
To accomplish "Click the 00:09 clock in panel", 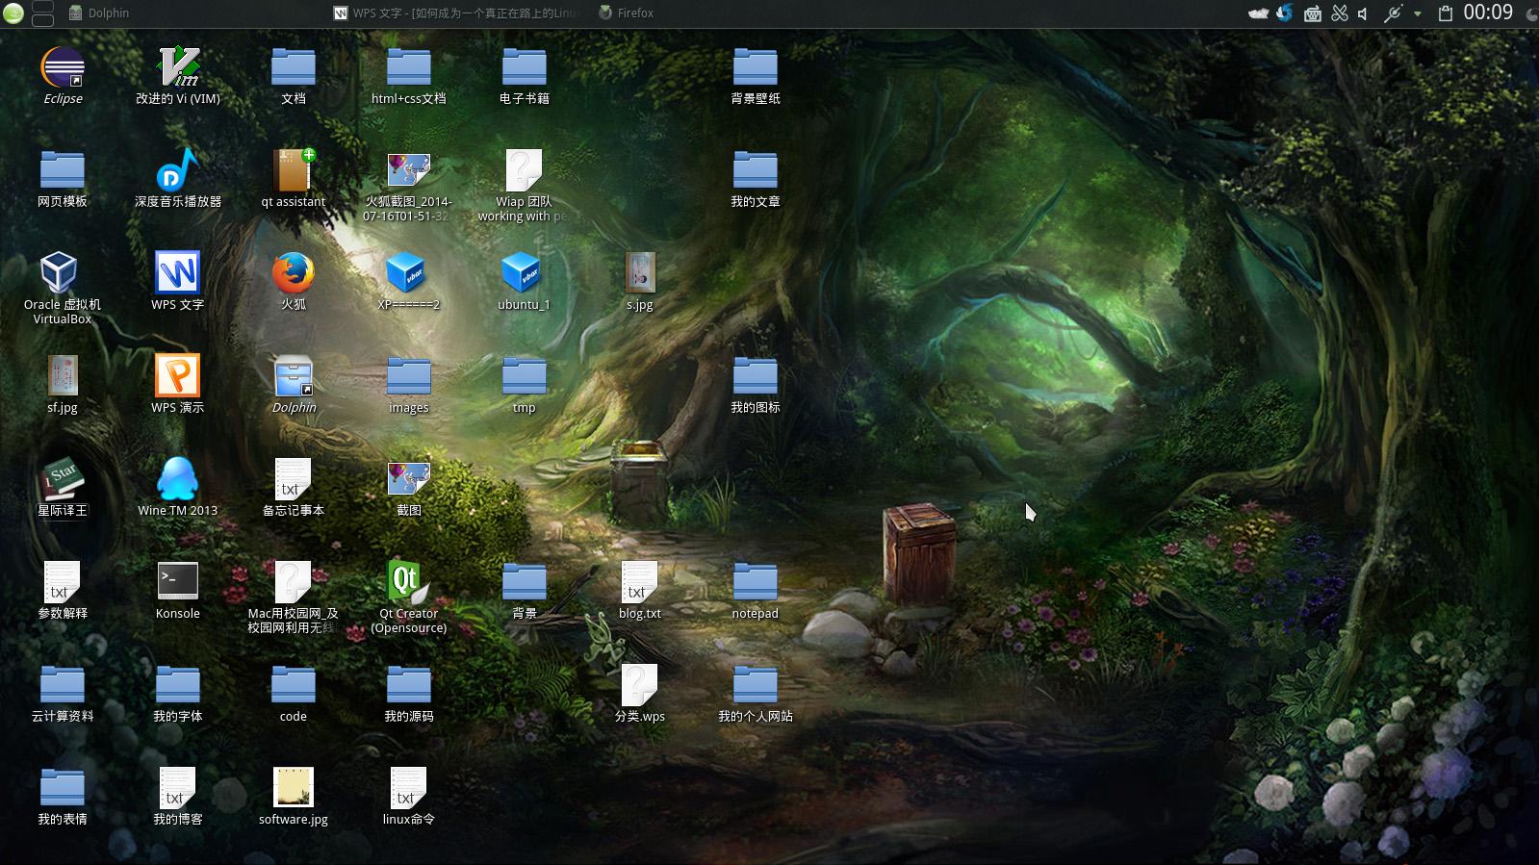I will pos(1487,13).
